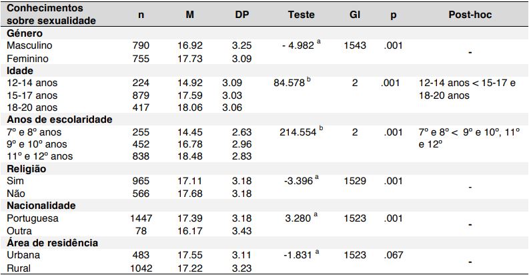Click the p-value .067 cell
This screenshot has width=529, height=275.
point(392,255)
